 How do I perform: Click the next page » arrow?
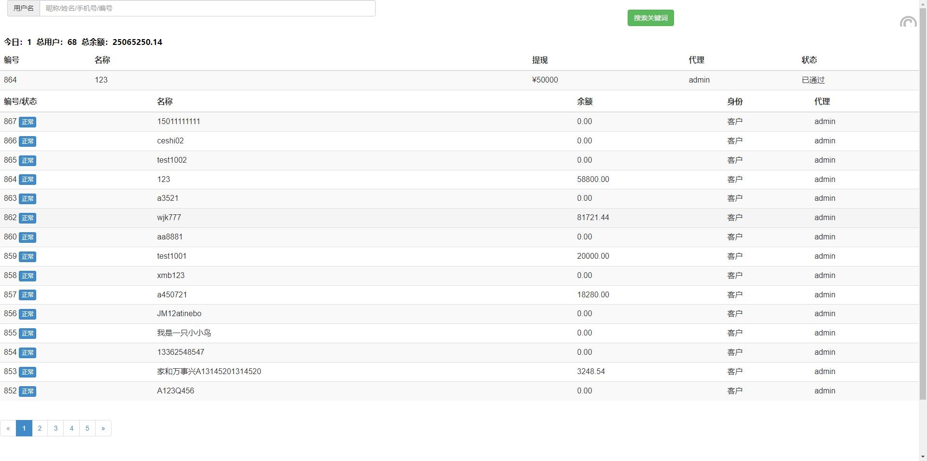click(103, 428)
